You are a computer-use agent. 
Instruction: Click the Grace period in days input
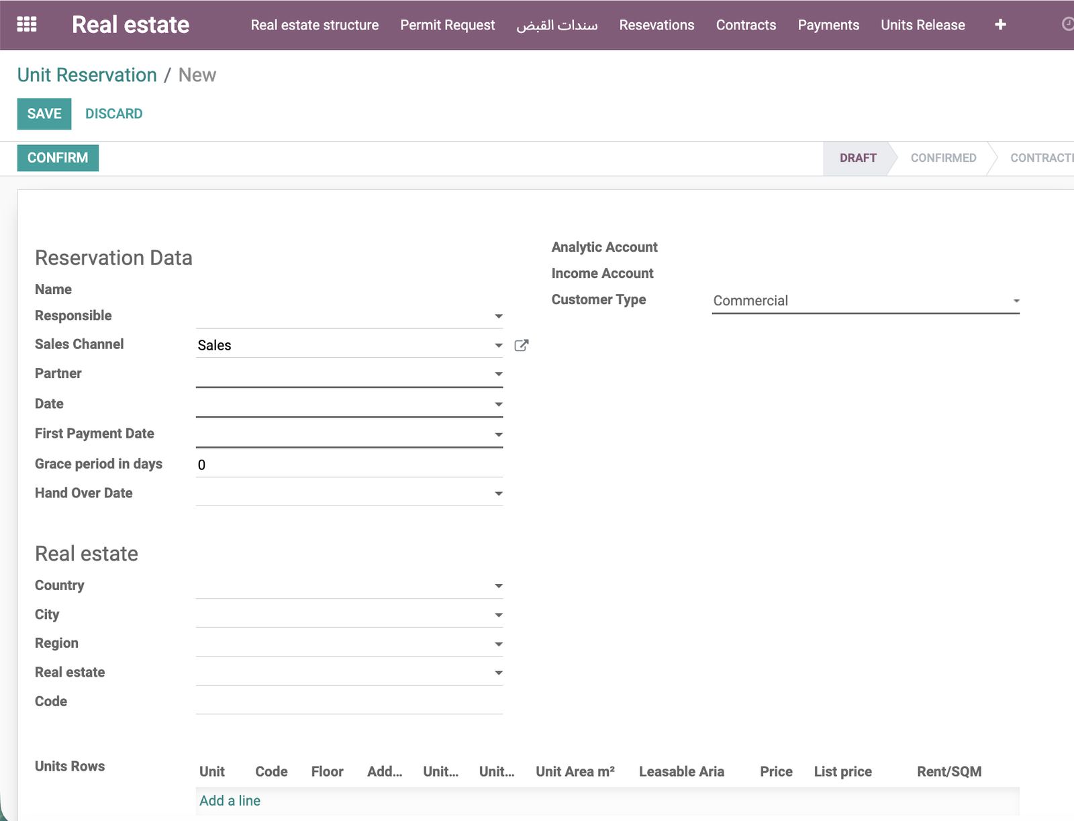(349, 465)
